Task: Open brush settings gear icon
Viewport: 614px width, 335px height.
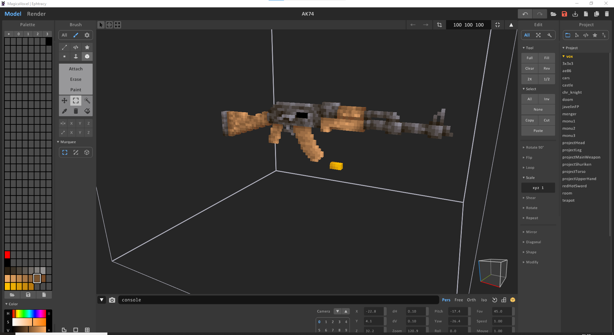Action: pyautogui.click(x=87, y=35)
